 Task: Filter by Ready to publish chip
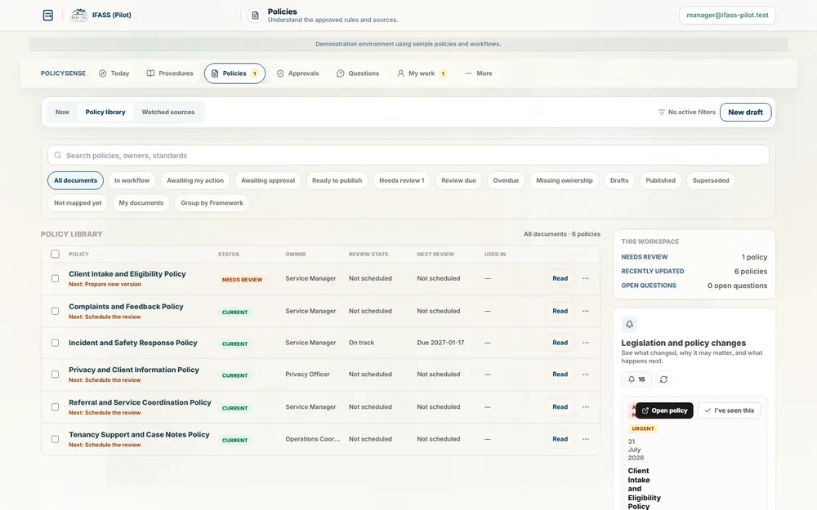pyautogui.click(x=337, y=180)
